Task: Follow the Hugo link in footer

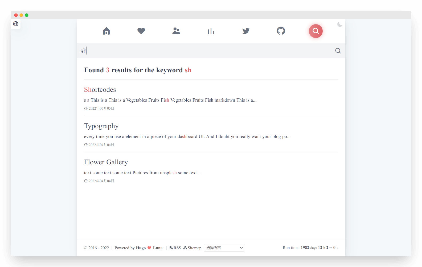Action: (x=141, y=248)
